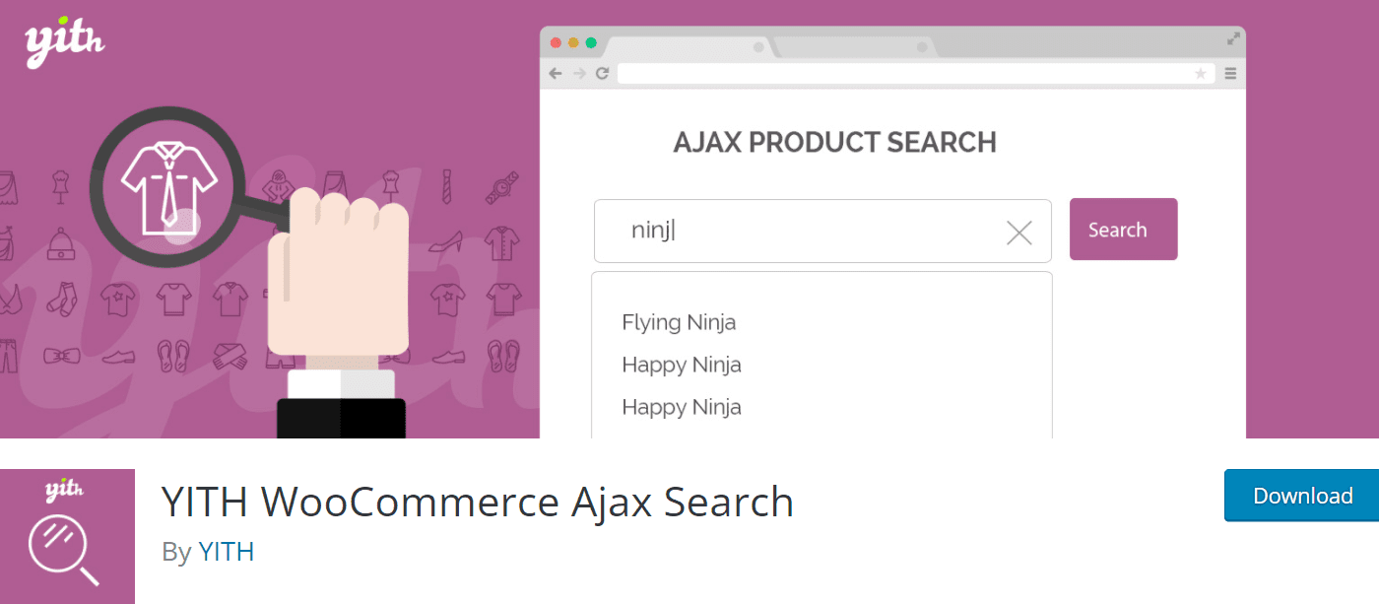1379x604 pixels.
Task: Clear the search with the X icon
Action: pyautogui.click(x=1018, y=233)
